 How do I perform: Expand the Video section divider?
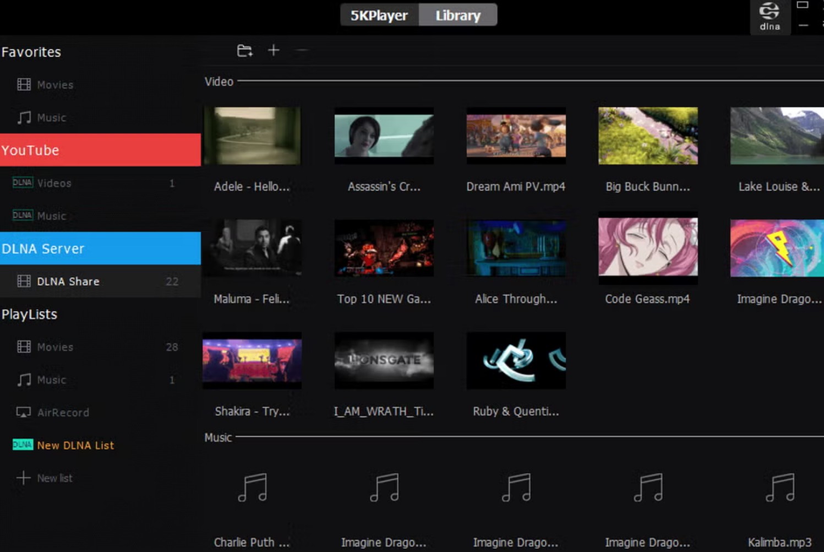pos(219,81)
